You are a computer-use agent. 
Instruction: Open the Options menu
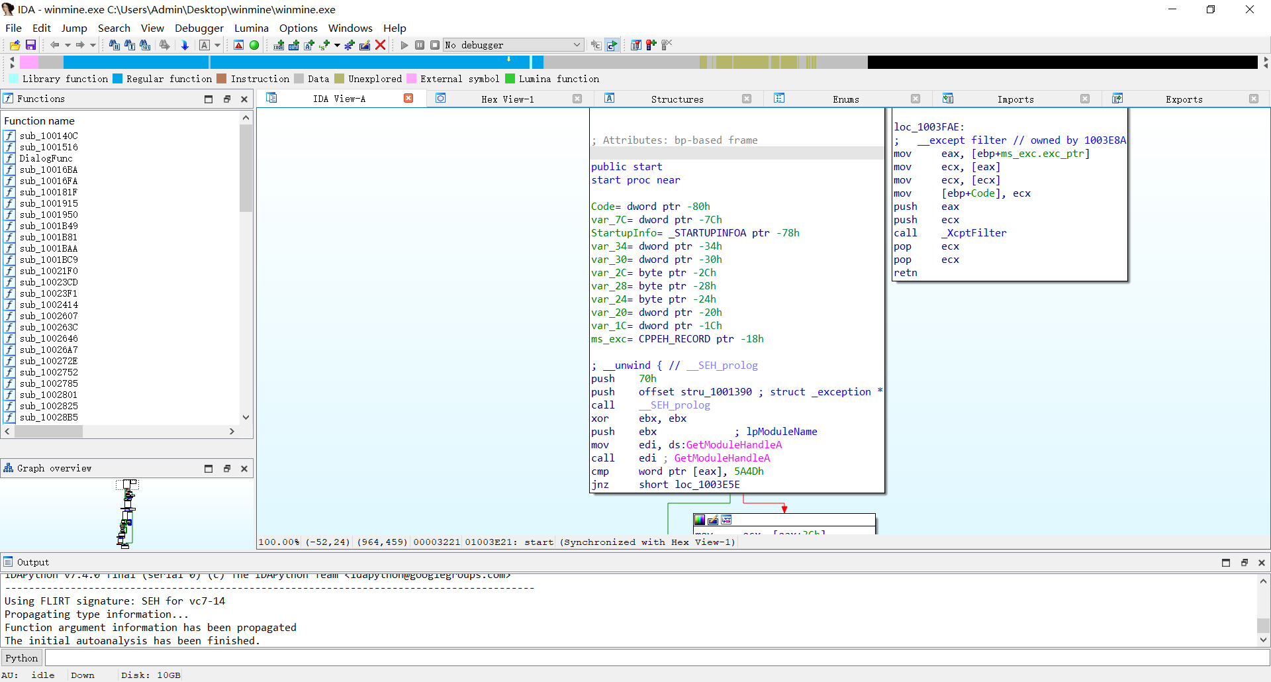tap(299, 28)
